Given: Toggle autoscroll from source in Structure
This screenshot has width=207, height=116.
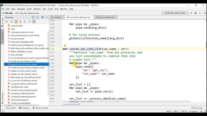Looking at the screenshot, I should [34, 22].
